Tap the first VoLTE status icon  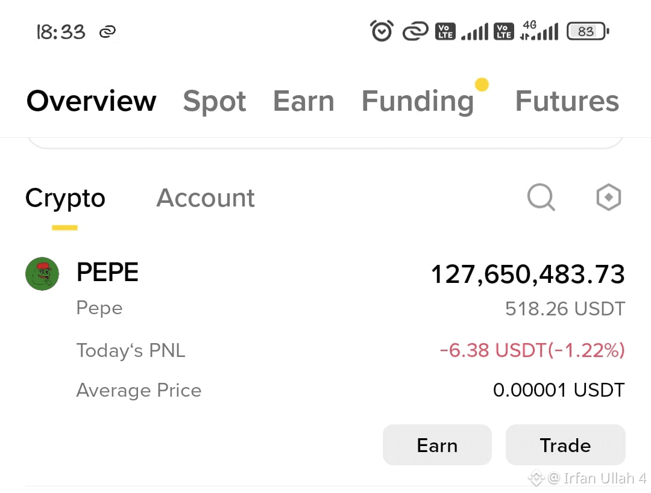coord(445,31)
